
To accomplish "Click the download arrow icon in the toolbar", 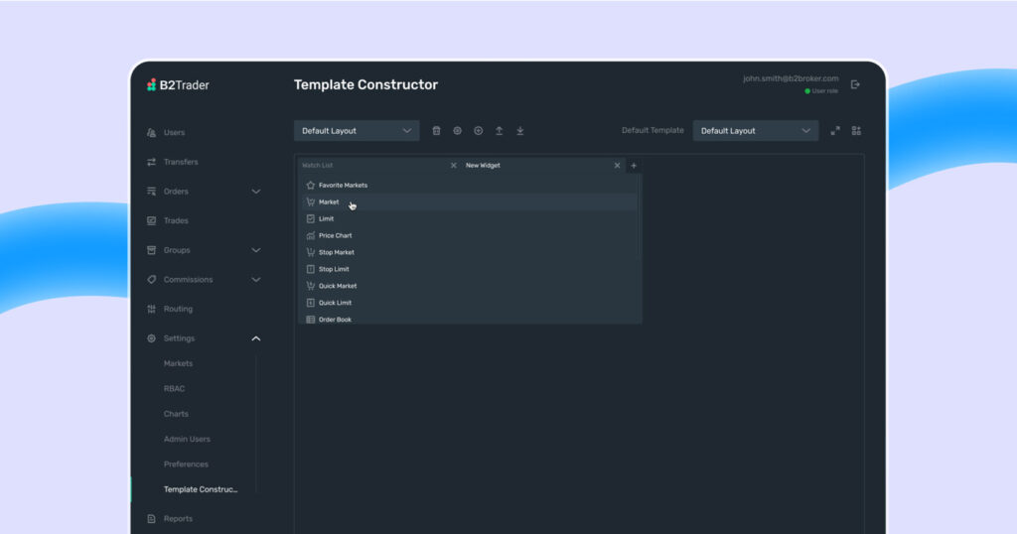I will (519, 131).
